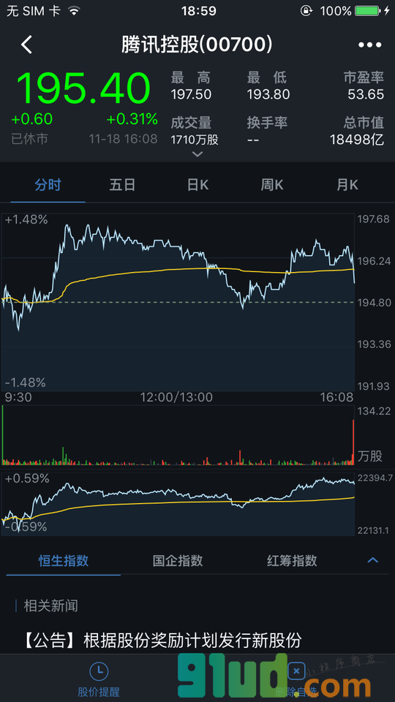Tap the 删除自选 remove icon
The height and width of the screenshot is (702, 395).
(x=296, y=671)
